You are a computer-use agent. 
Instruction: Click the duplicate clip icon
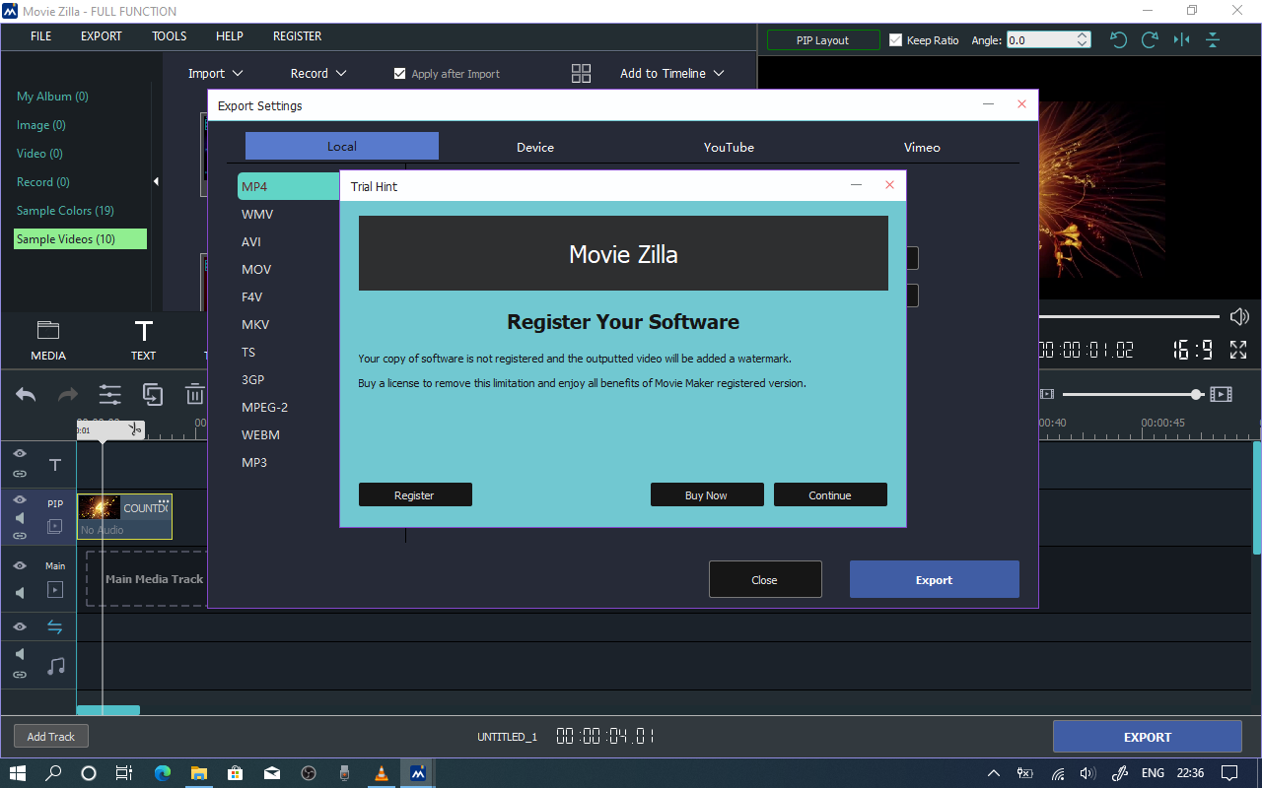point(153,395)
